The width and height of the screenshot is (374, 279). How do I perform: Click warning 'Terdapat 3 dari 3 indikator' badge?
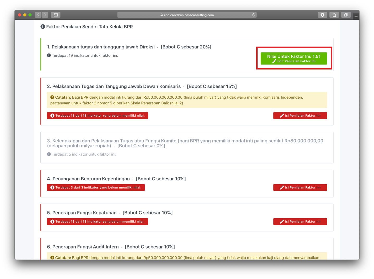(96, 187)
